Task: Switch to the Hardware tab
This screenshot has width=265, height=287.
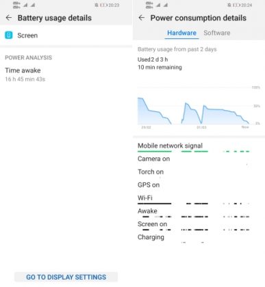Action: [x=181, y=33]
